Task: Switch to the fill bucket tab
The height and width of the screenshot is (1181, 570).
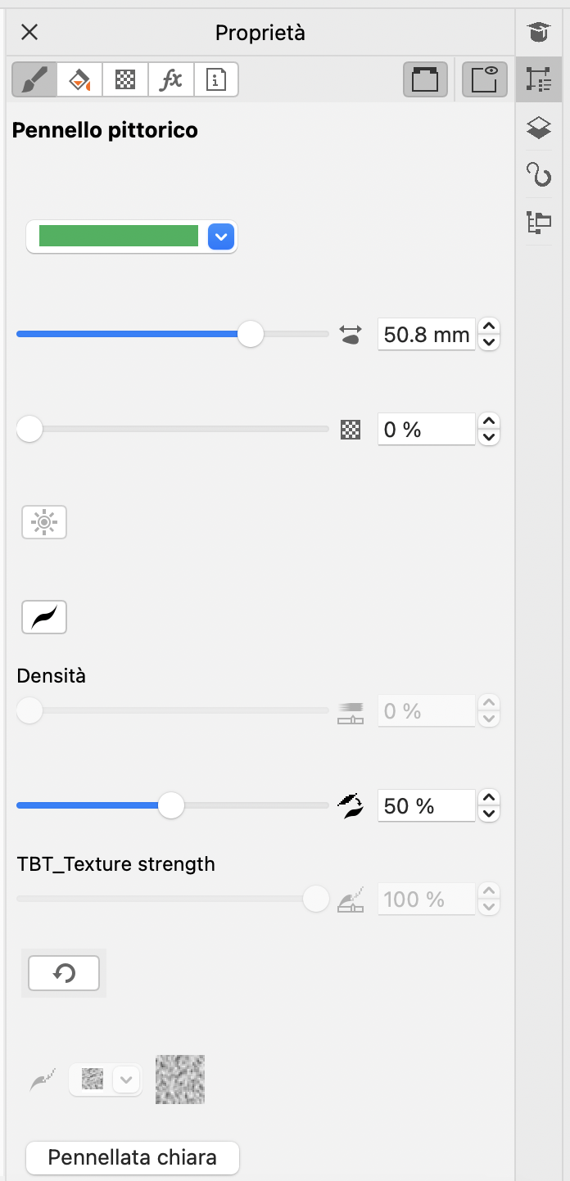Action: [x=79, y=80]
